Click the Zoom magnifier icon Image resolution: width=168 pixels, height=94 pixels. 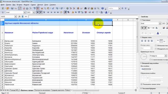pos(98,8)
